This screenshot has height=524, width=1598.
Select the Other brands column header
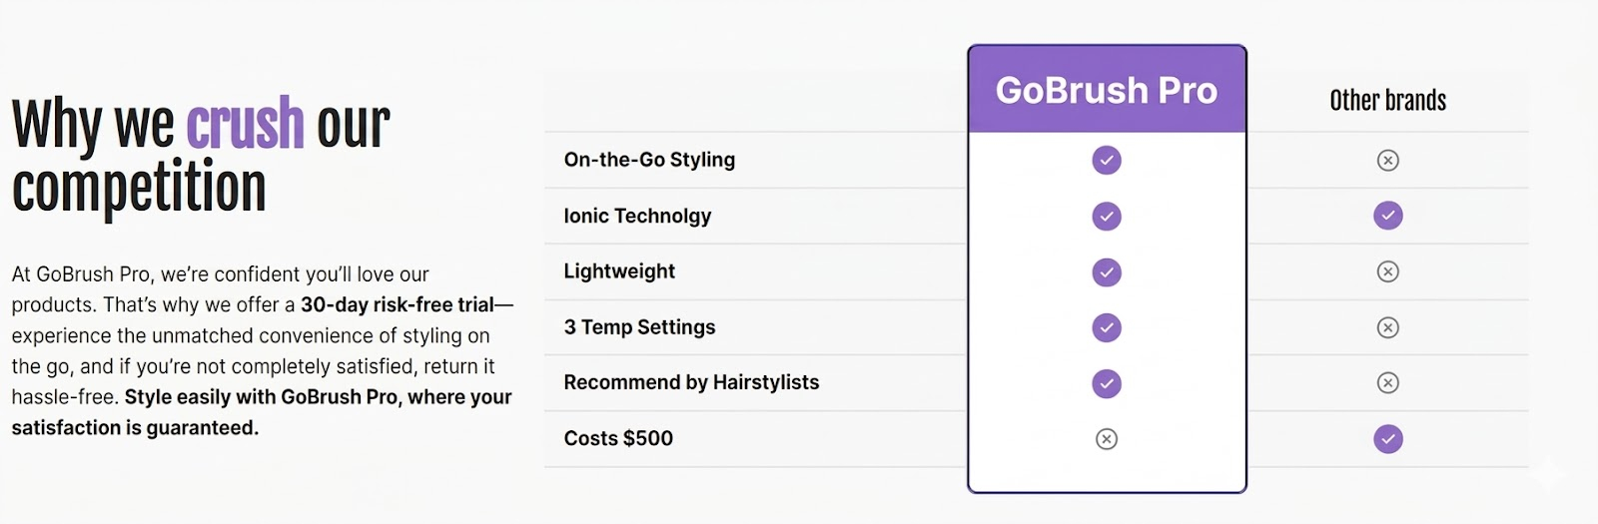(x=1388, y=101)
